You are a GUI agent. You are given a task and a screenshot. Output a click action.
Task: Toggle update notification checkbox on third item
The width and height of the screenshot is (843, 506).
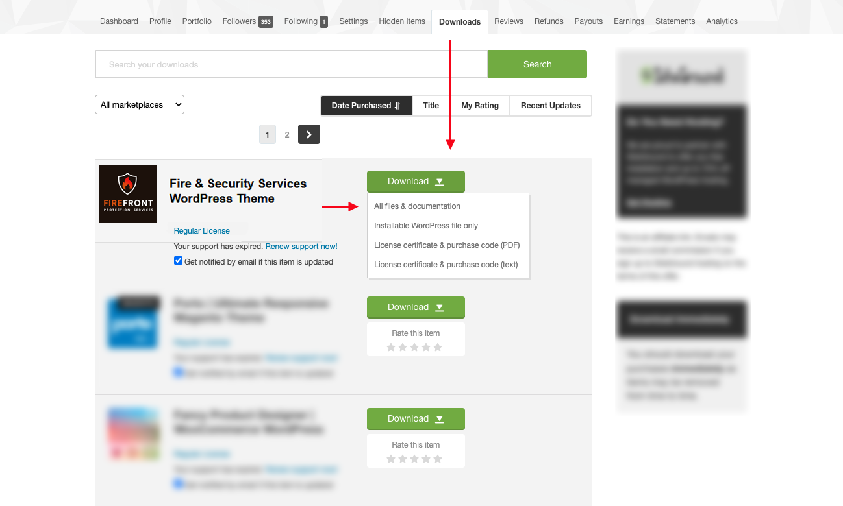pos(179,483)
